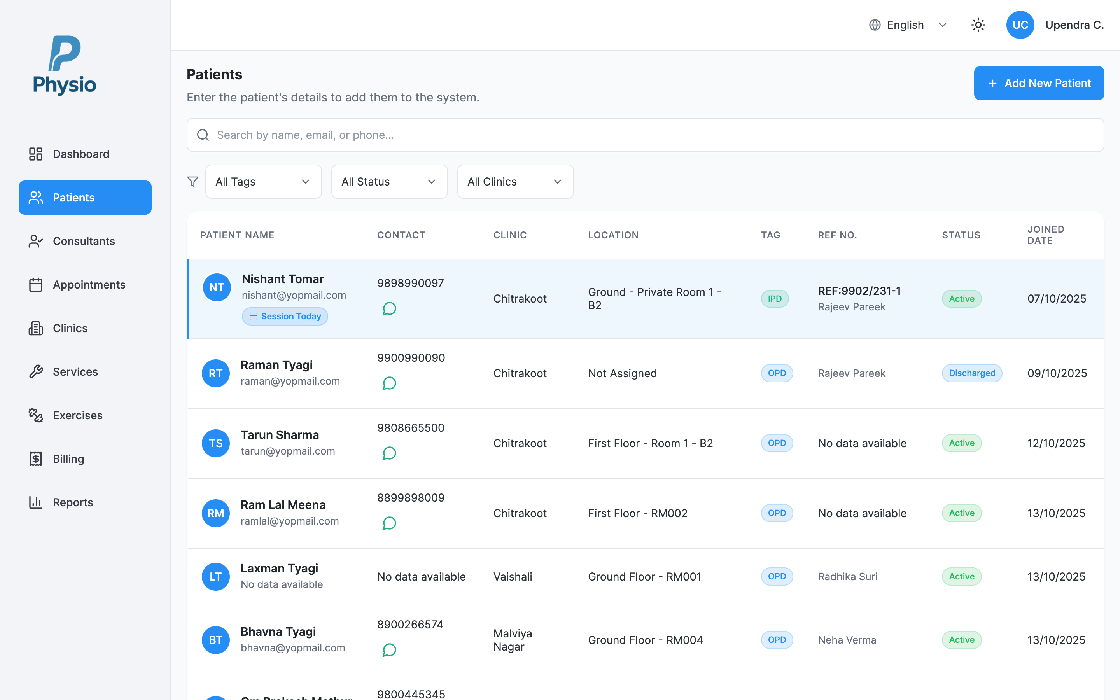Select the Exercises sidebar icon
This screenshot has width=1120, height=700.
point(35,415)
